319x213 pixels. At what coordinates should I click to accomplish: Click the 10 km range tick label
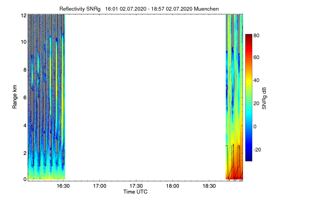pos(23,42)
